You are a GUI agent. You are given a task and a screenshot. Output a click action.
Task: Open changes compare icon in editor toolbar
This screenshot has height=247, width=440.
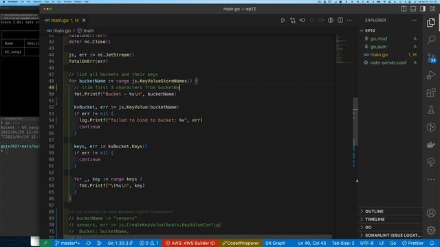(293, 20)
